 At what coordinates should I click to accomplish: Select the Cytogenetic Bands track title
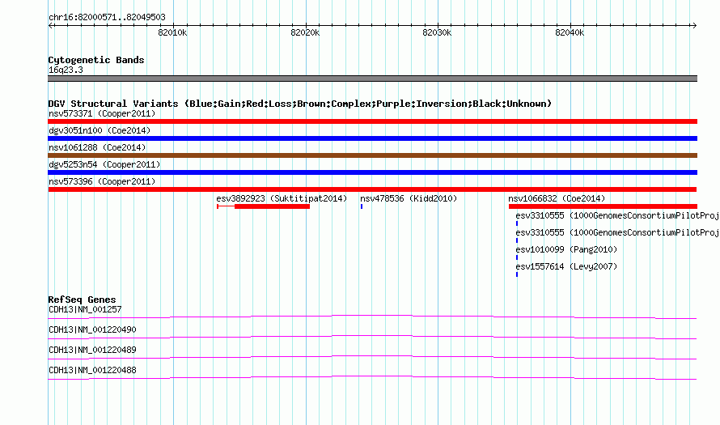click(96, 60)
